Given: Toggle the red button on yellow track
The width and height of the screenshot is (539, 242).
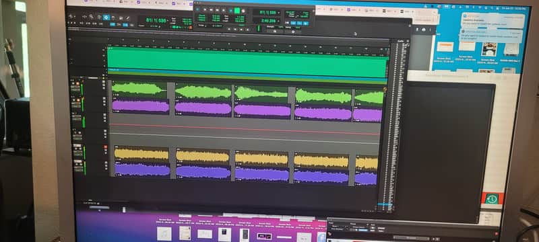Looking at the screenshot, I should click(106, 147).
